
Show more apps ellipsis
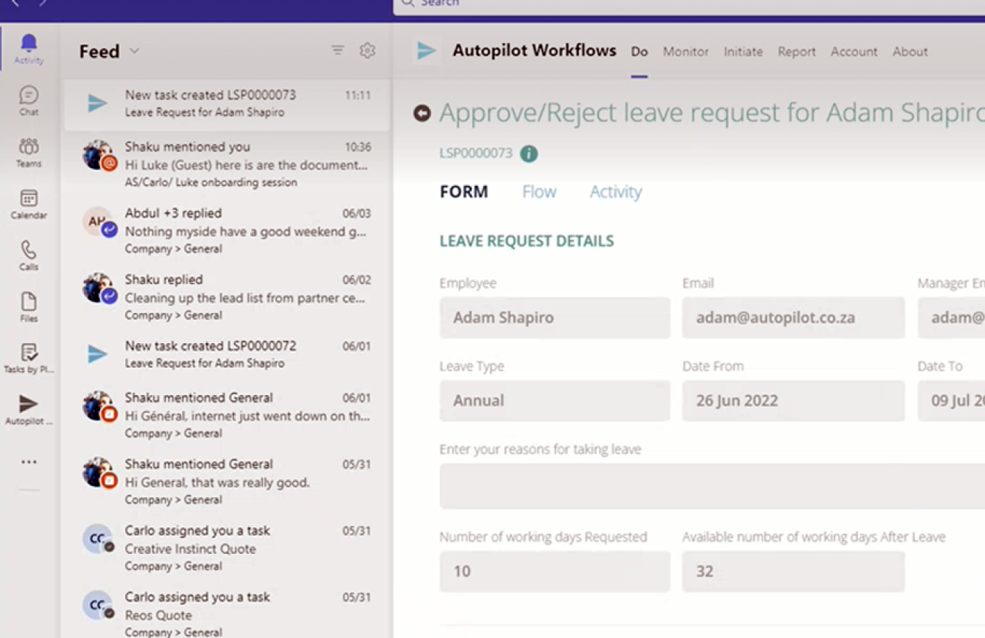tap(28, 462)
